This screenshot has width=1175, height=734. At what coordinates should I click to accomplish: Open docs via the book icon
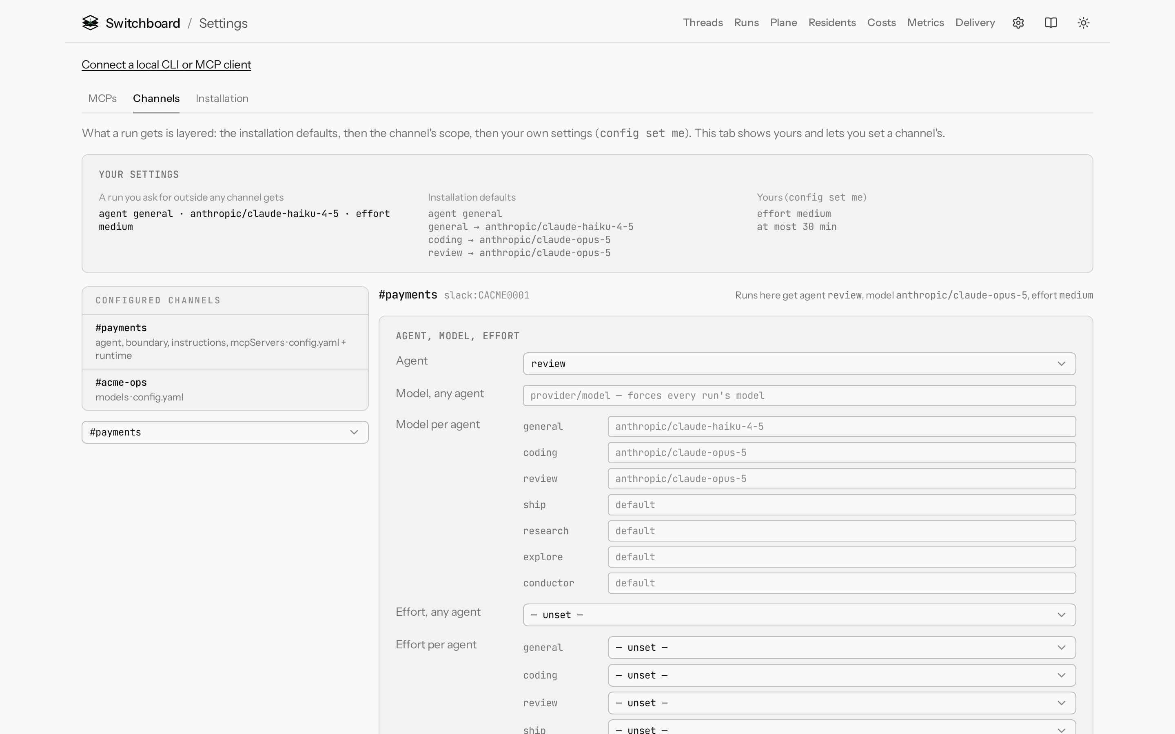(x=1051, y=23)
